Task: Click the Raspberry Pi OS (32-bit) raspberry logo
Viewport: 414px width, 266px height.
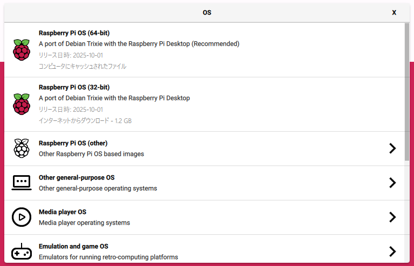Action: [x=22, y=104]
